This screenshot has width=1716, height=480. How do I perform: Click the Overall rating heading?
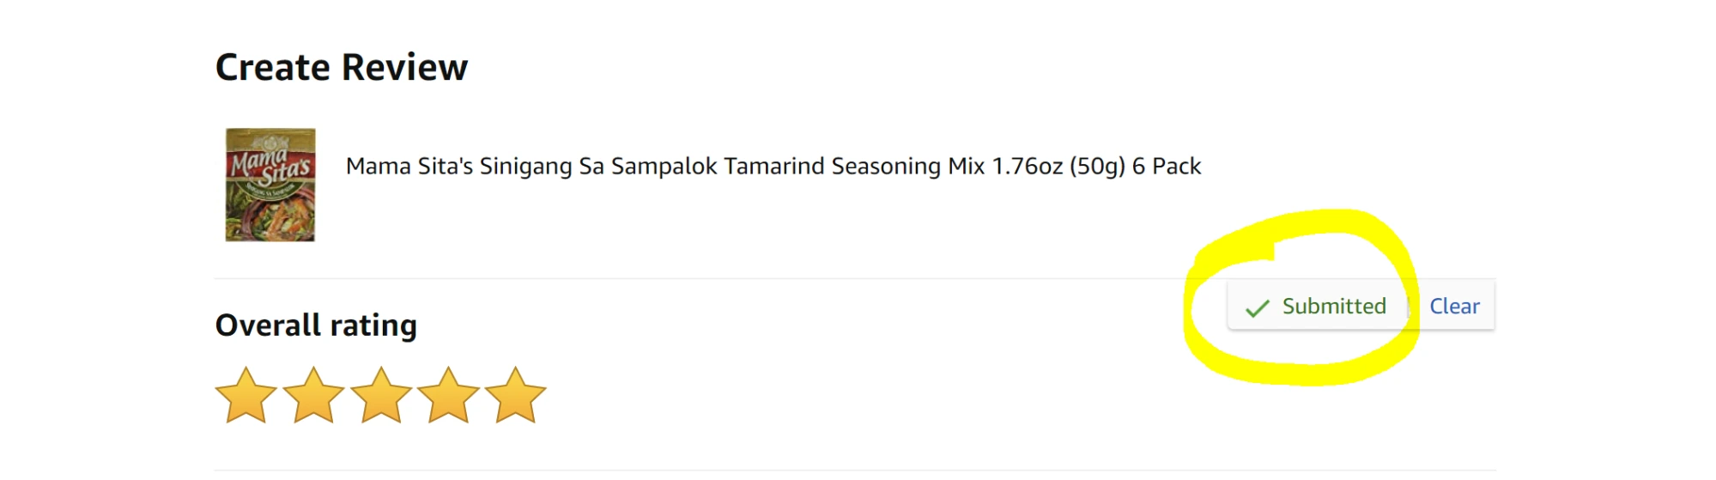pos(316,325)
